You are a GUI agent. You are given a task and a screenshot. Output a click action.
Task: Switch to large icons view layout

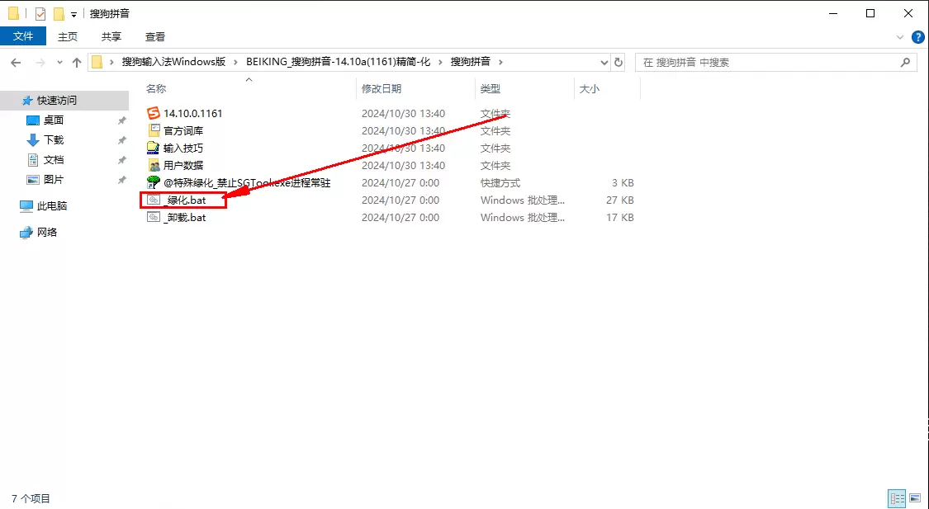coord(915,498)
